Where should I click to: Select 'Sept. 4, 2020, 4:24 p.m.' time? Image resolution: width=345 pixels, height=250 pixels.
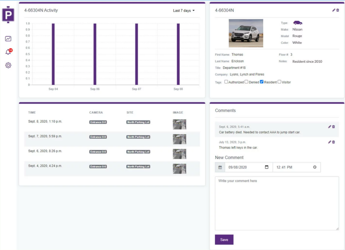(x=45, y=166)
